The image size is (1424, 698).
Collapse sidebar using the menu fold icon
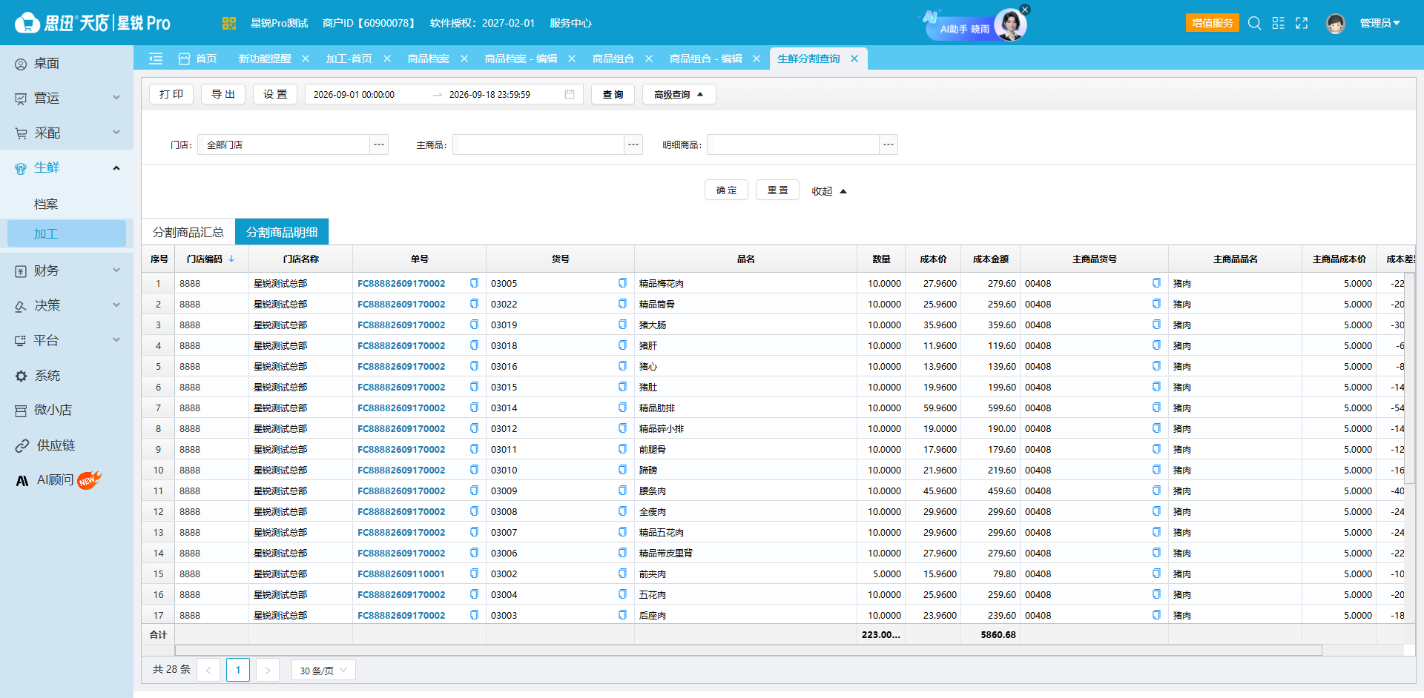coord(156,59)
